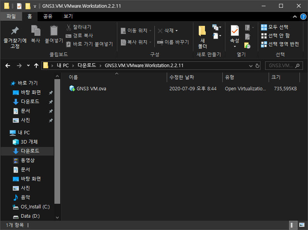The height and width of the screenshot is (230, 308).
Task: Click the edit icon in 열기 group
Action: pos(247,37)
